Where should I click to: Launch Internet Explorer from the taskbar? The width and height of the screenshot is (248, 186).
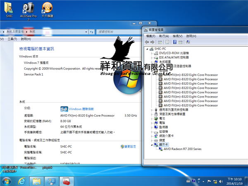21,181
